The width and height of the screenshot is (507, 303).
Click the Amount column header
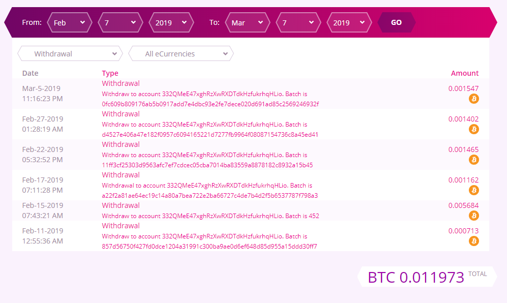click(x=464, y=73)
